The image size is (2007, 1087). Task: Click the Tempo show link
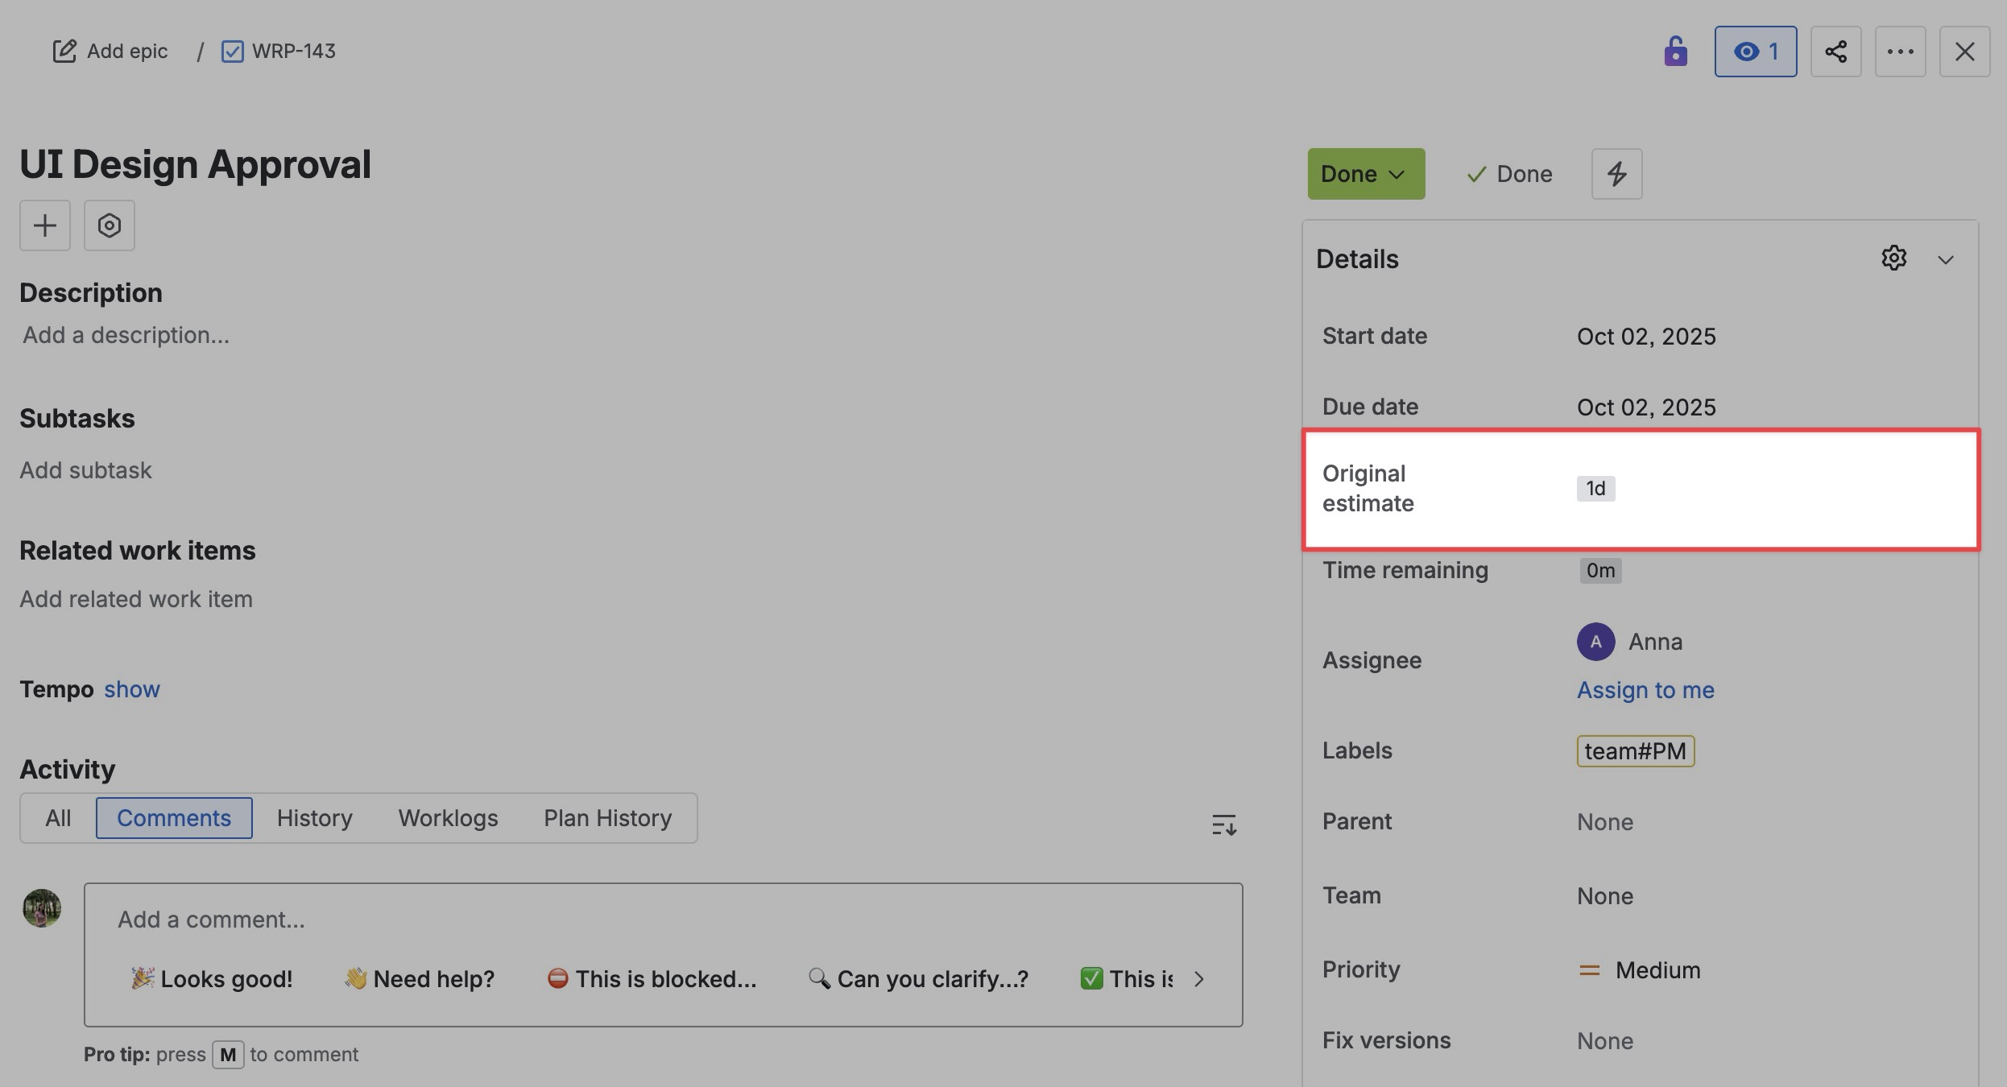point(132,689)
